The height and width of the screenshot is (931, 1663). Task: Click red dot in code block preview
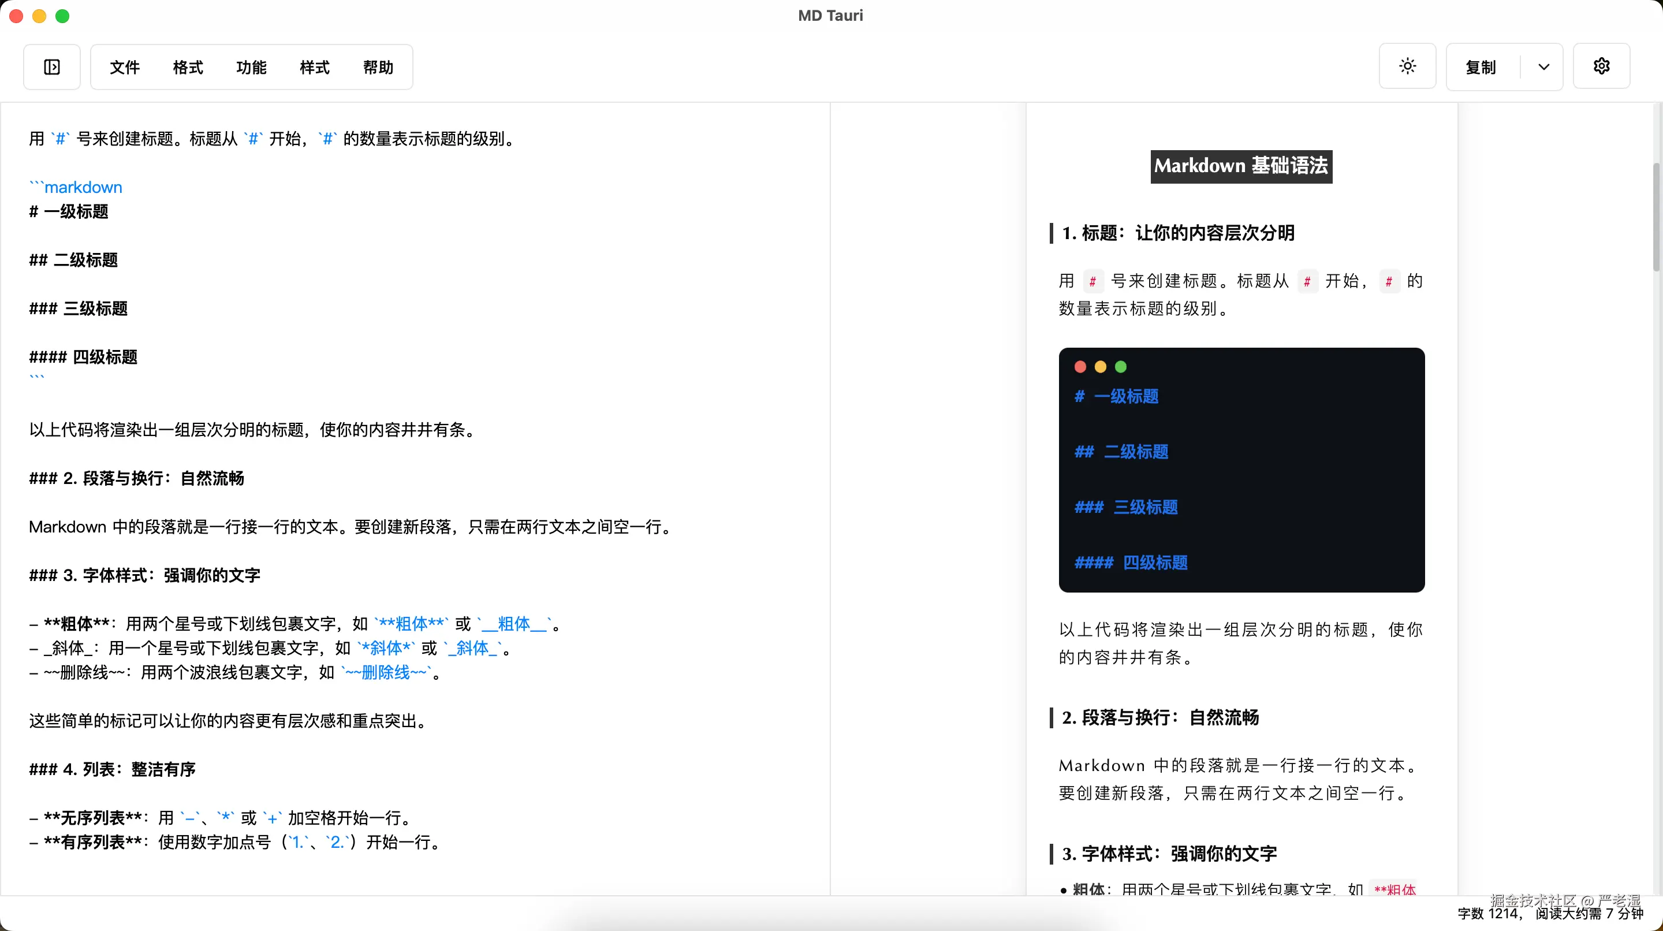[1080, 367]
